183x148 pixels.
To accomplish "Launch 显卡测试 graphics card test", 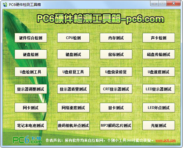I will click(x=116, y=108).
